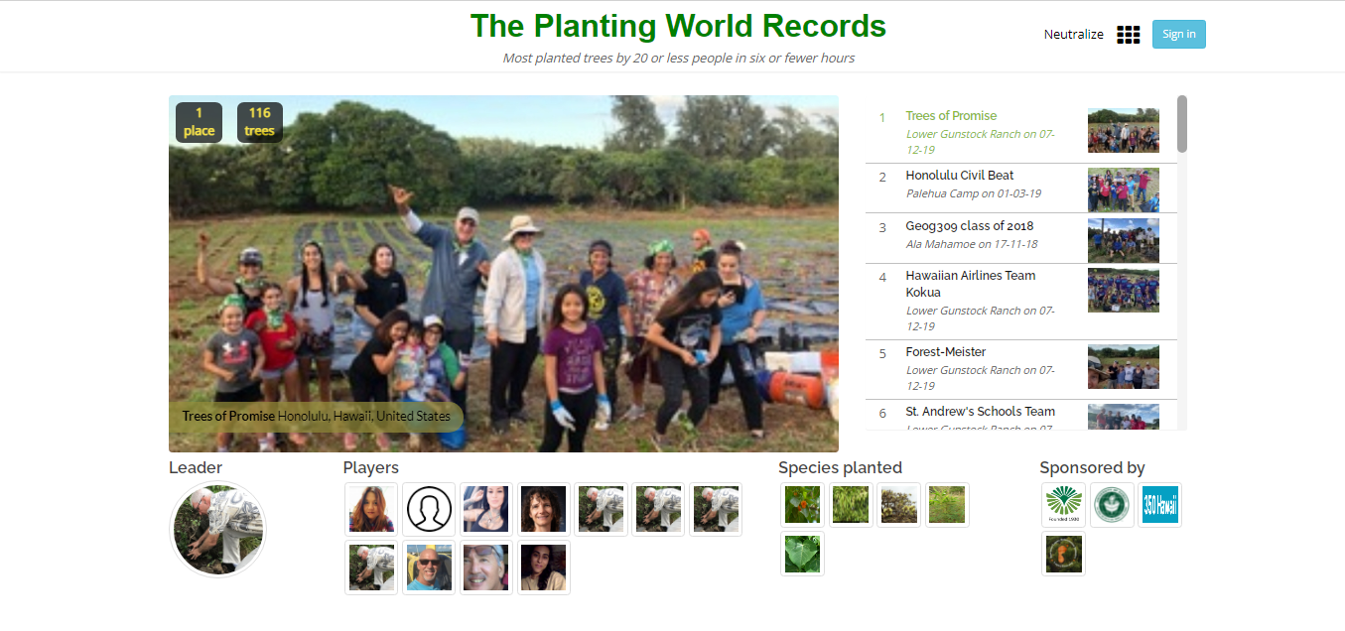
Task: Open the default silhouette player avatar
Action: click(429, 510)
